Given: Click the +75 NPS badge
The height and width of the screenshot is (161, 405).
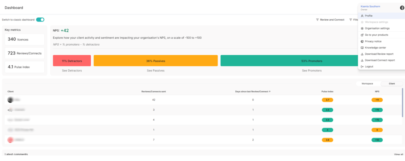Looking at the screenshot, I should 377,110.
